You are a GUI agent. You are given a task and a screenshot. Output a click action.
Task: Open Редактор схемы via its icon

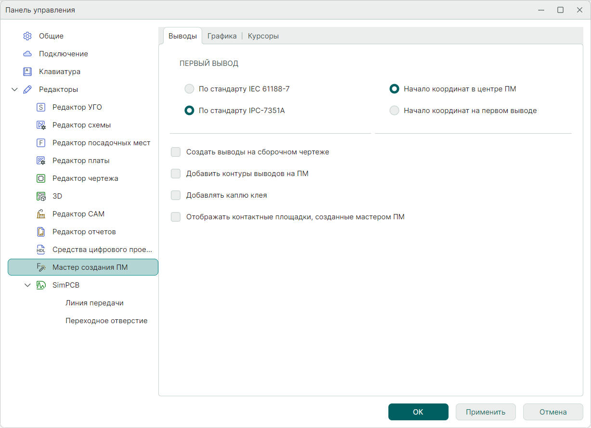click(41, 125)
